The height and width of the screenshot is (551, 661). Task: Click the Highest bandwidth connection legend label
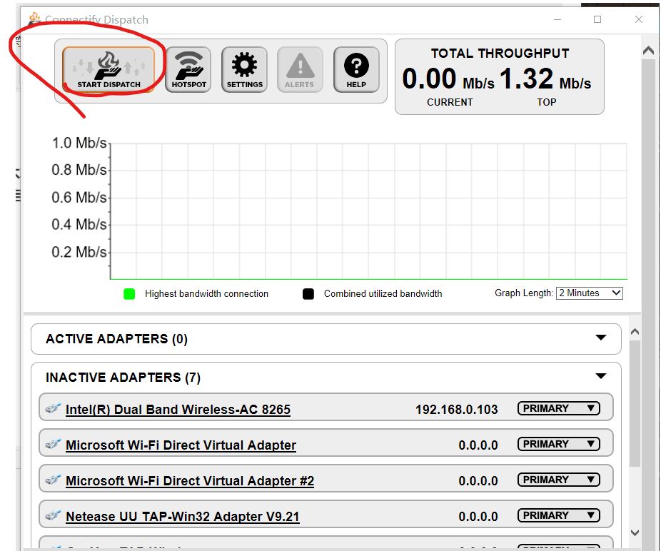(x=206, y=293)
